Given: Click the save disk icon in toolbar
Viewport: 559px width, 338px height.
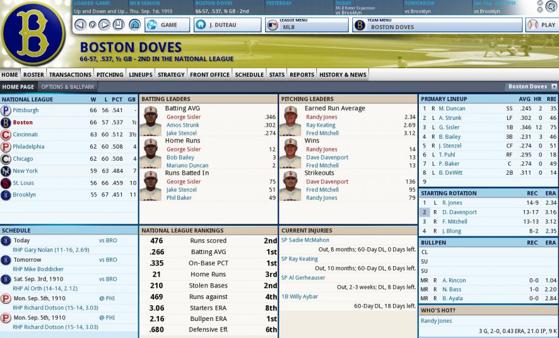Looking at the screenshot, I should pyautogui.click(x=119, y=25).
